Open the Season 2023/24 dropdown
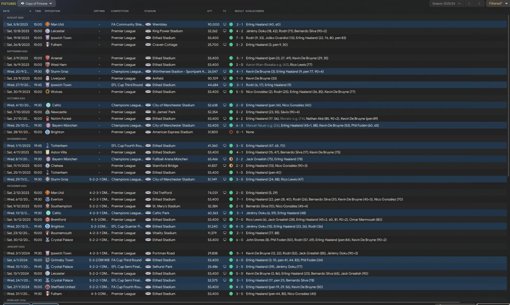The width and height of the screenshot is (510, 305). point(447,4)
